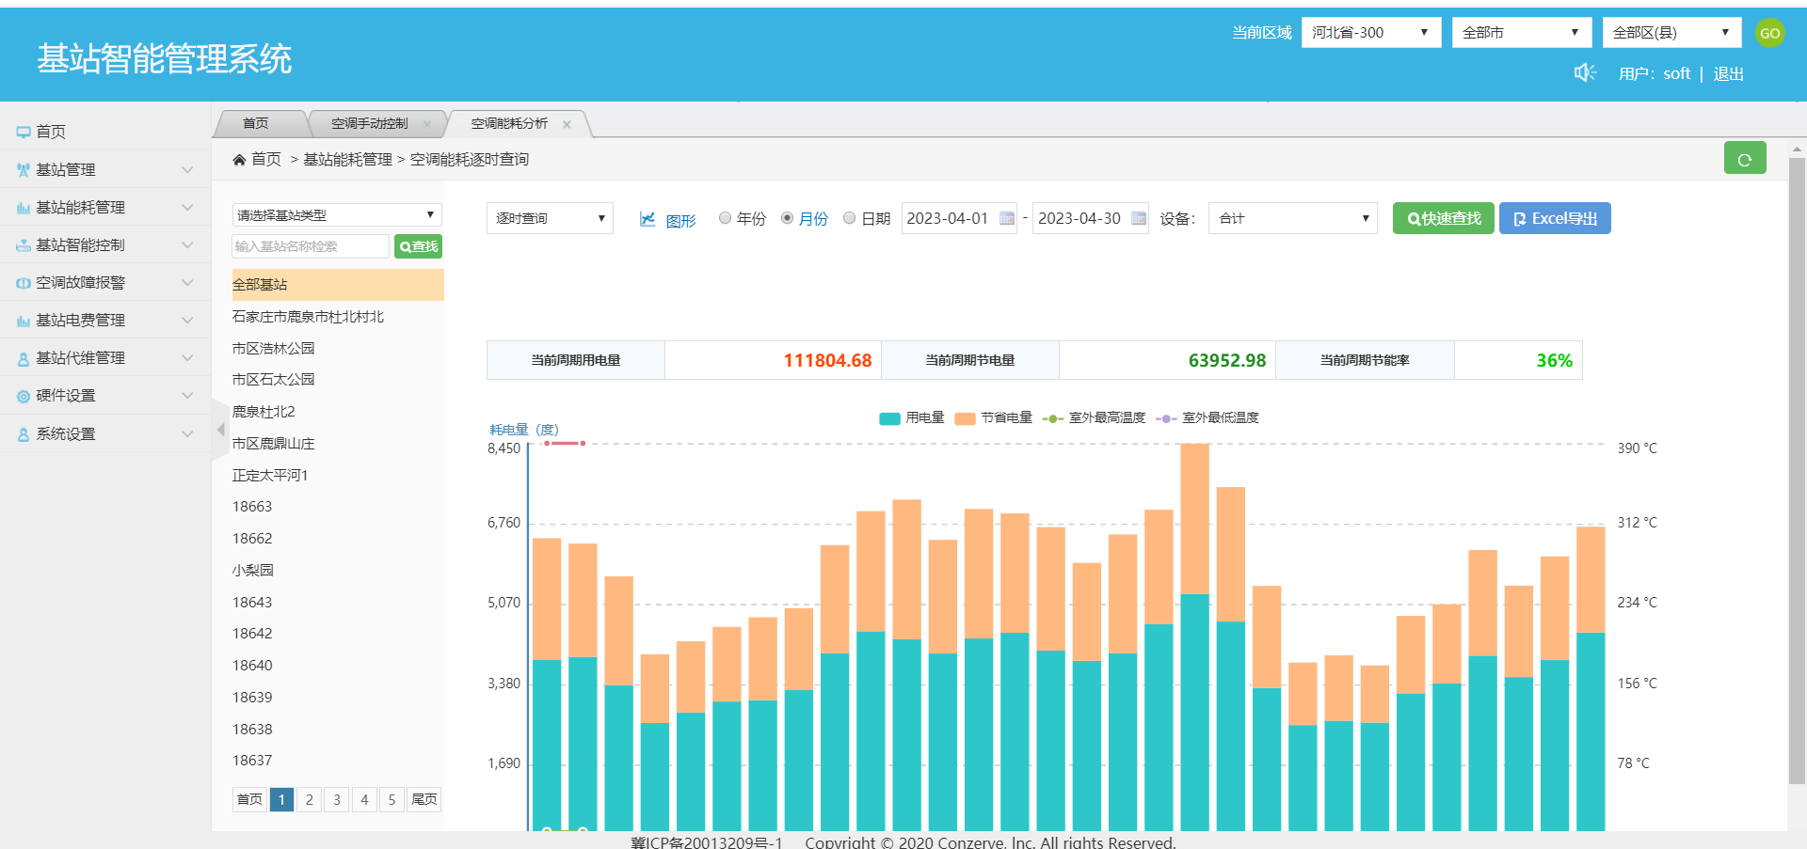1807x849 pixels.
Task: Click the home icon in breadcrumb
Action: [239, 160]
